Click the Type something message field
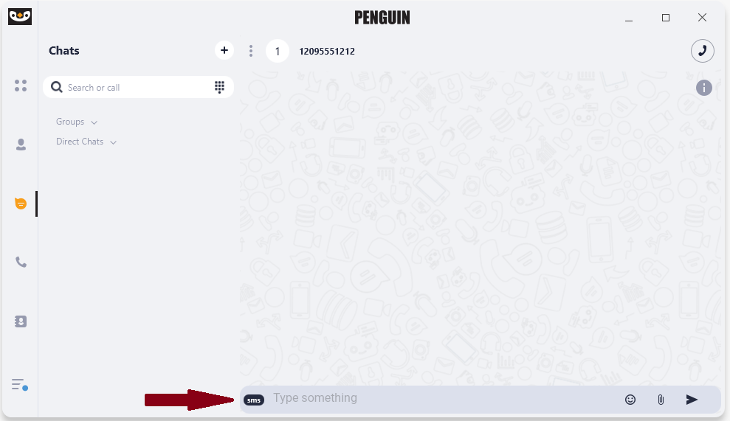Screen dimensions: 730x421 pyautogui.click(x=444, y=398)
